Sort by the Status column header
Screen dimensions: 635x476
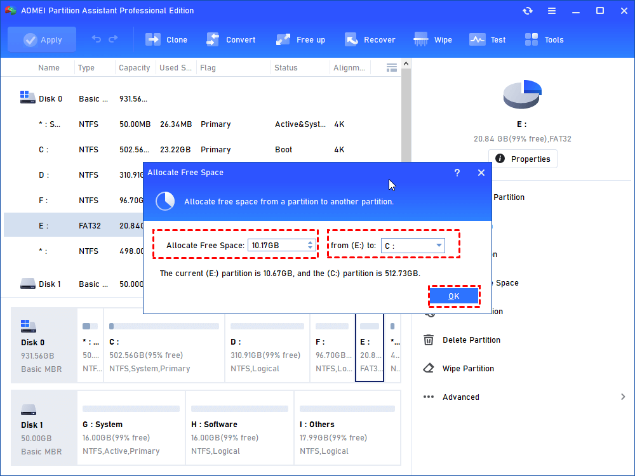point(286,68)
